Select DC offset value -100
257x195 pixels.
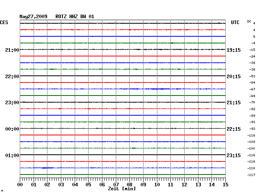pyautogui.click(x=251, y=148)
